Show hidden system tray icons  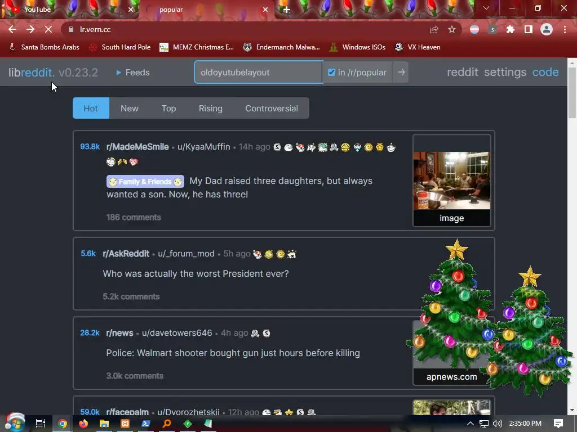[x=471, y=424]
